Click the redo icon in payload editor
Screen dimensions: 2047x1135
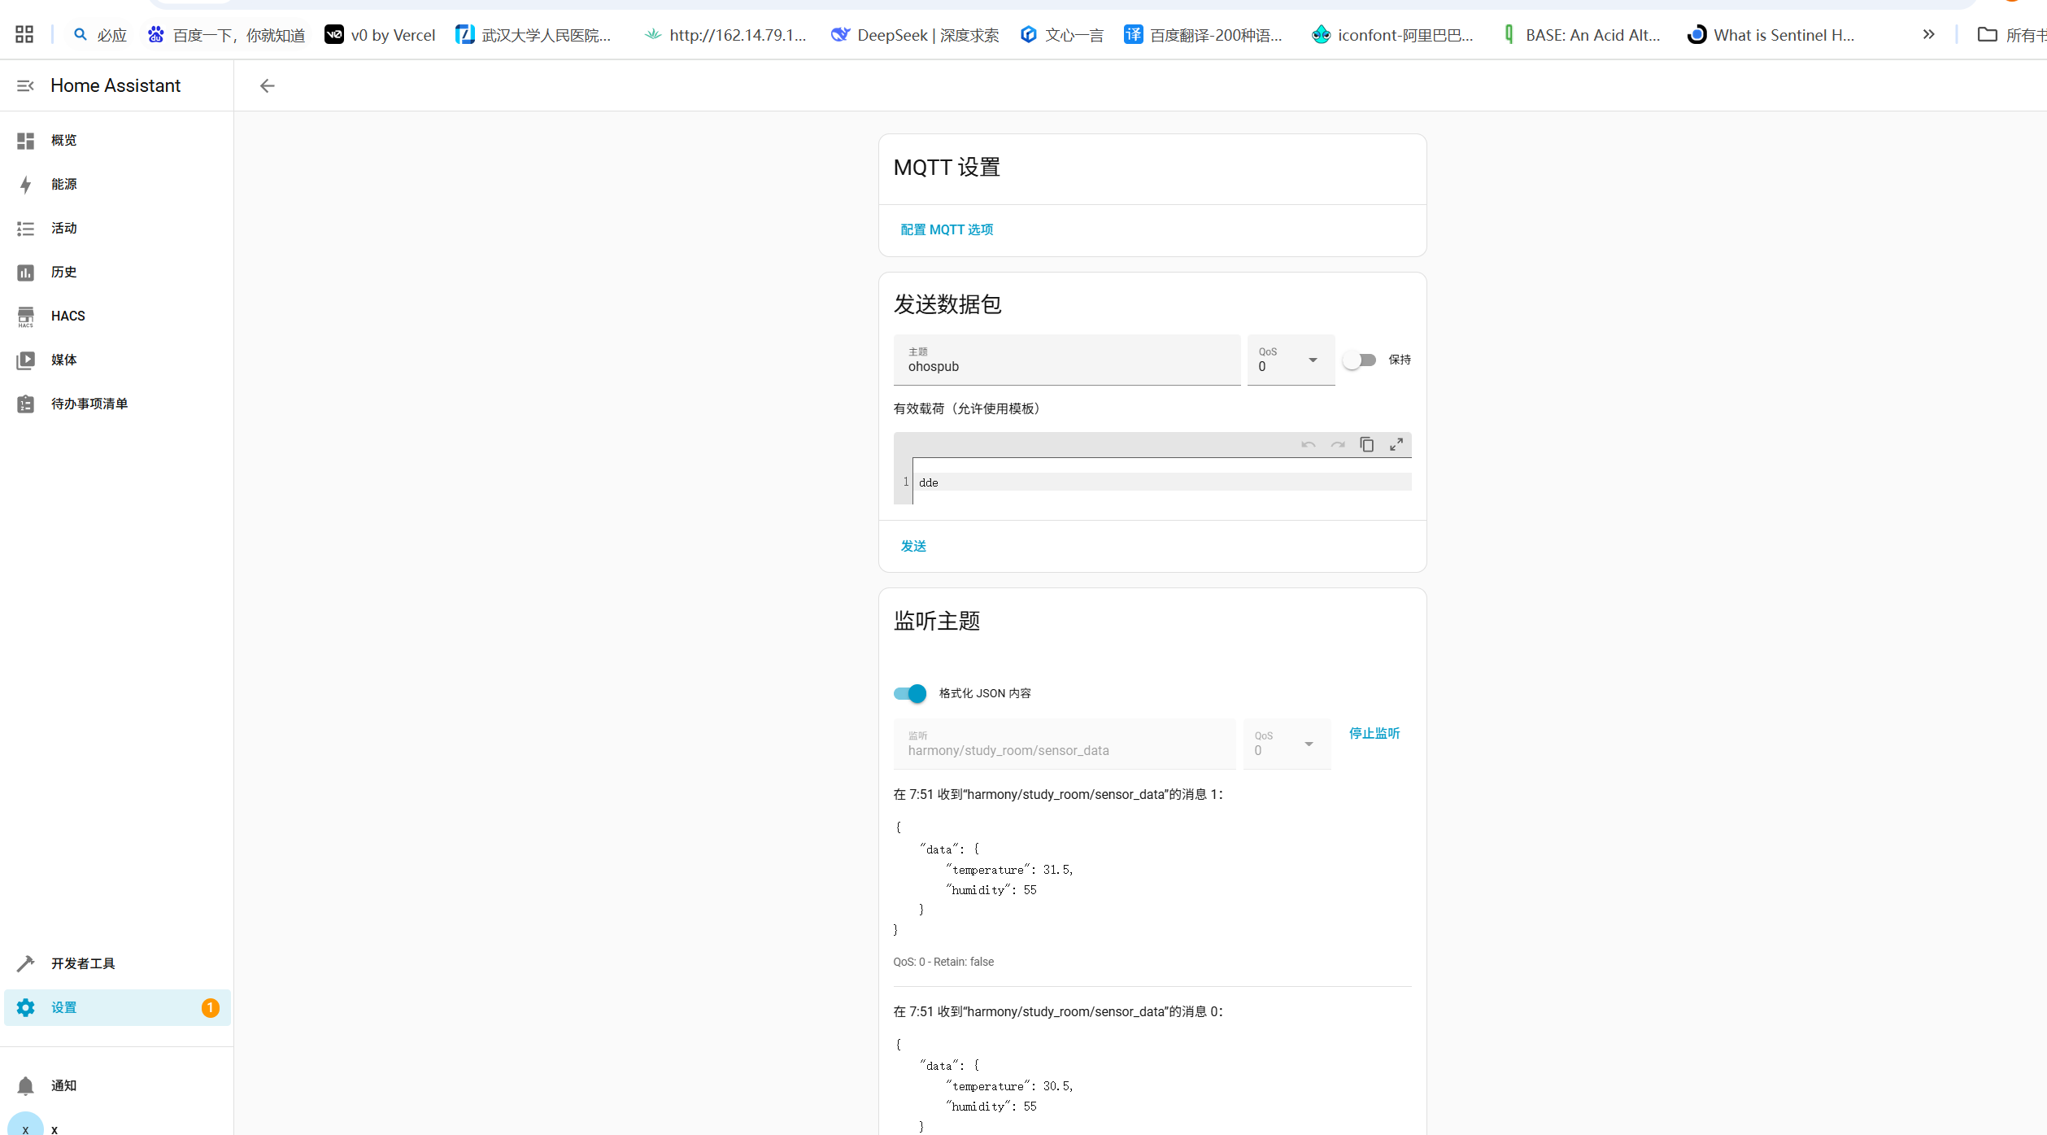point(1338,444)
